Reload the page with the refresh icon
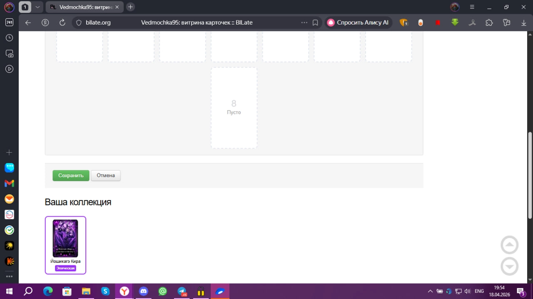The height and width of the screenshot is (299, 533). (x=62, y=22)
